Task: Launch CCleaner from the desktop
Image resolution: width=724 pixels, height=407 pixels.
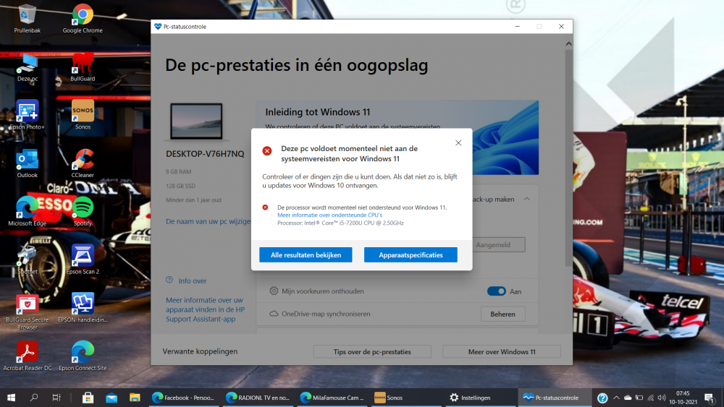Action: click(x=83, y=163)
